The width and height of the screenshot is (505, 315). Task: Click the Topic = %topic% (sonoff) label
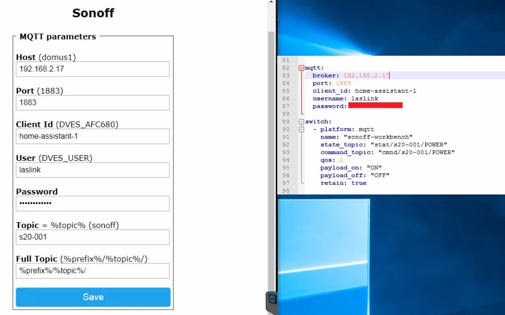point(68,225)
